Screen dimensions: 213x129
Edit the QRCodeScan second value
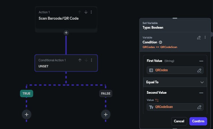point(199,107)
